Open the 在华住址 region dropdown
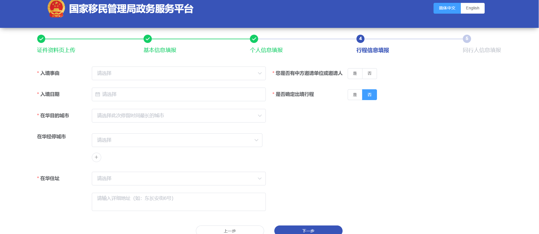The image size is (539, 234). (x=179, y=179)
